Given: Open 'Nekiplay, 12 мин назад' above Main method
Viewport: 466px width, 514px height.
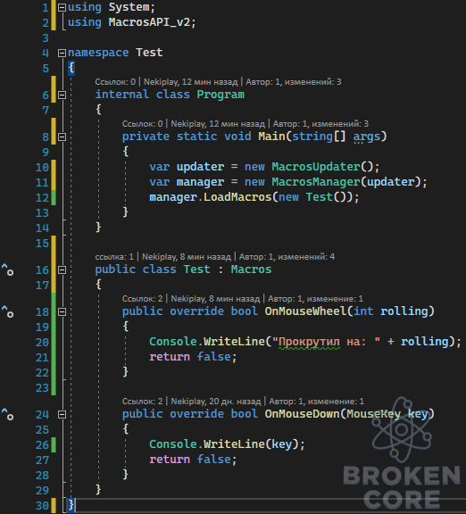Looking at the screenshot, I should click(218, 123).
